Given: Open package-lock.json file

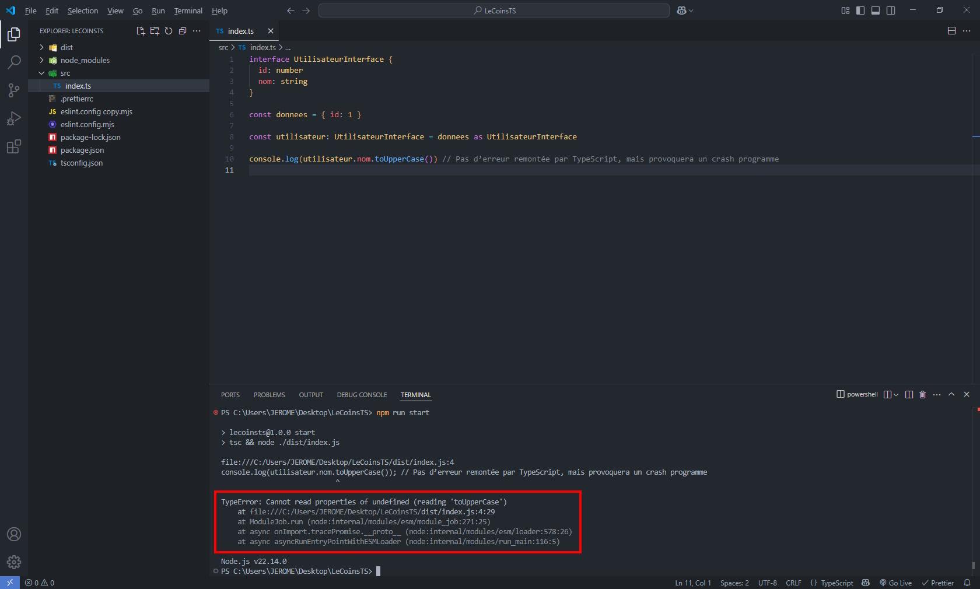Looking at the screenshot, I should point(118,137).
